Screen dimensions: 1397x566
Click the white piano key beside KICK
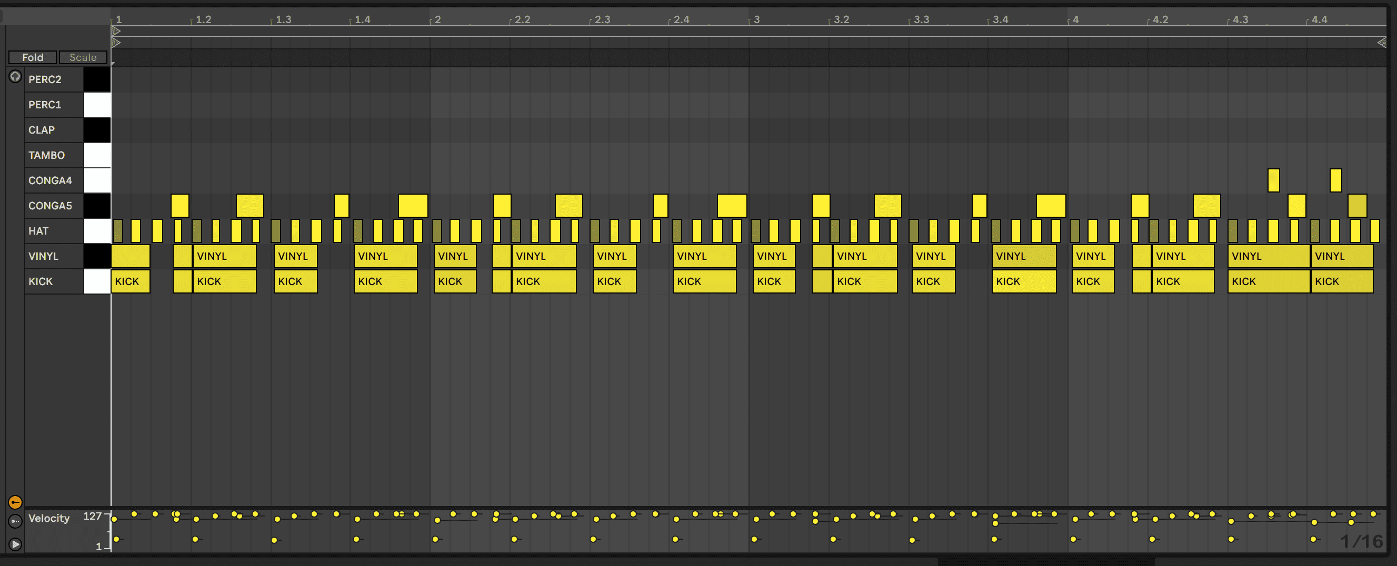(x=97, y=281)
